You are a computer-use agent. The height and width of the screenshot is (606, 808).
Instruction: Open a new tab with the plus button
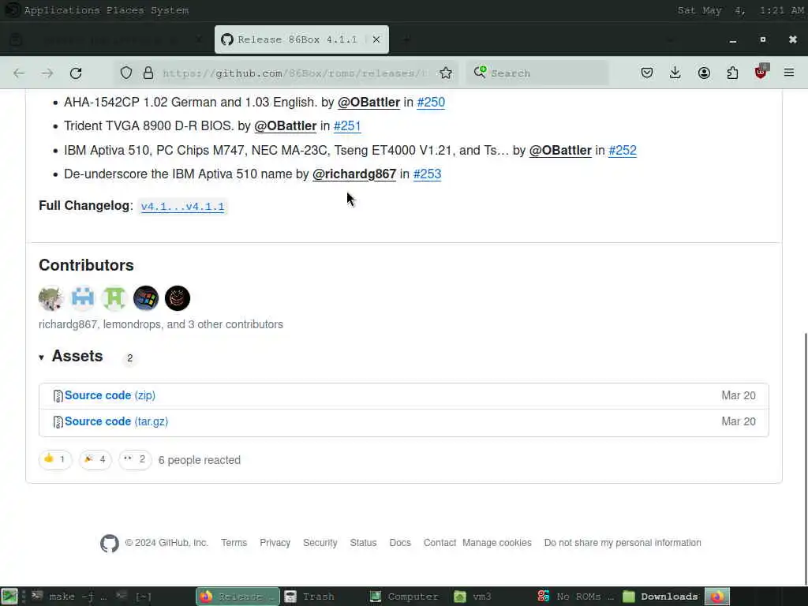tap(407, 39)
